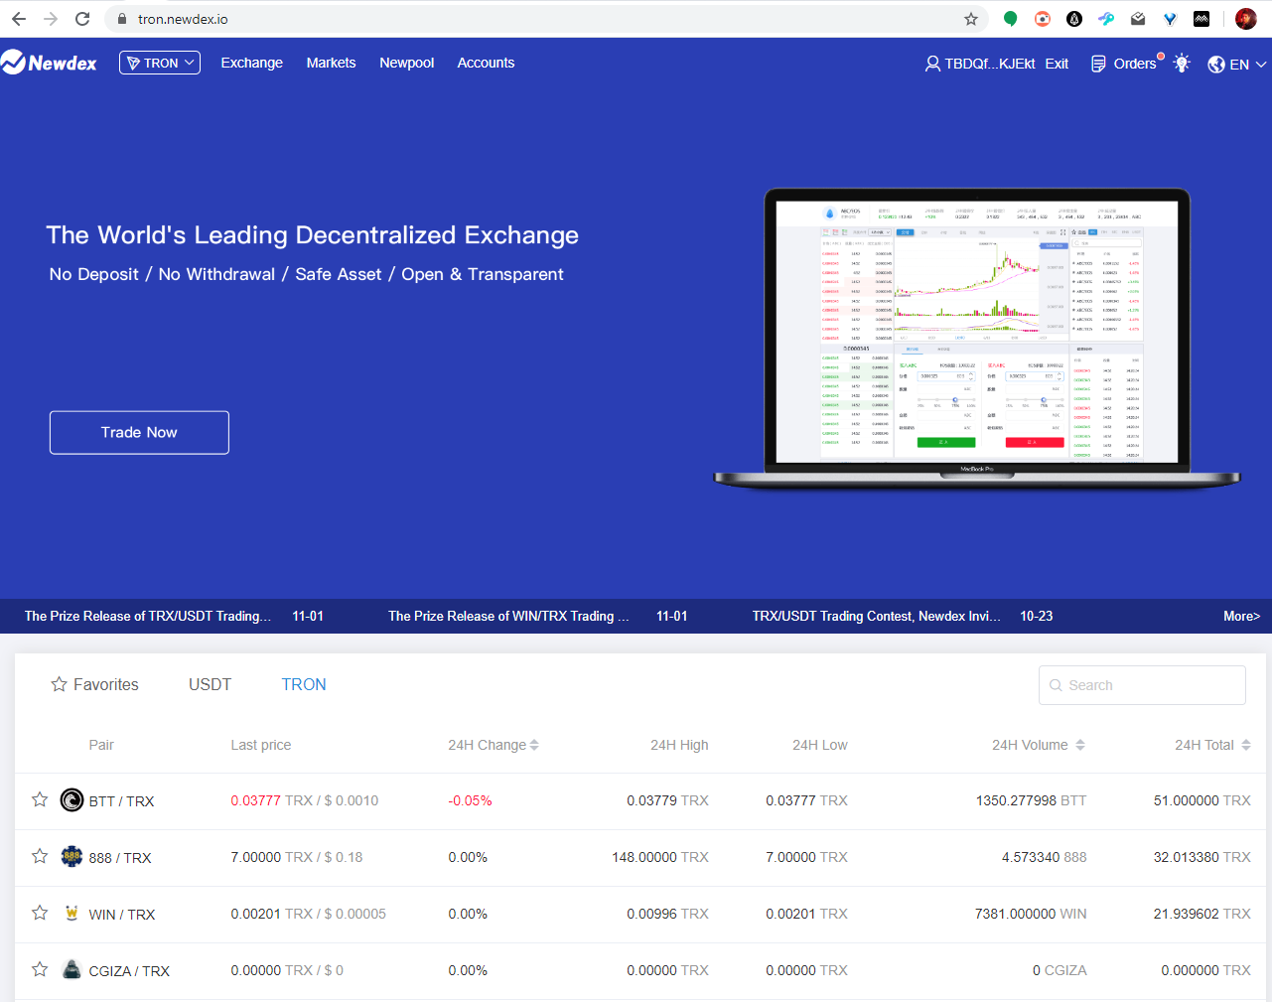Viewport: 1272px width, 1002px height.
Task: Open the Orders link
Action: pyautogui.click(x=1135, y=64)
